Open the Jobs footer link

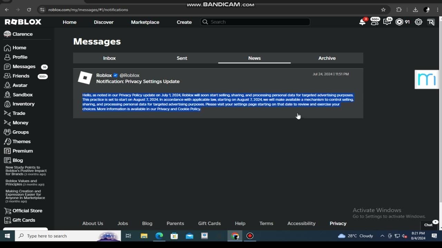click(x=123, y=224)
